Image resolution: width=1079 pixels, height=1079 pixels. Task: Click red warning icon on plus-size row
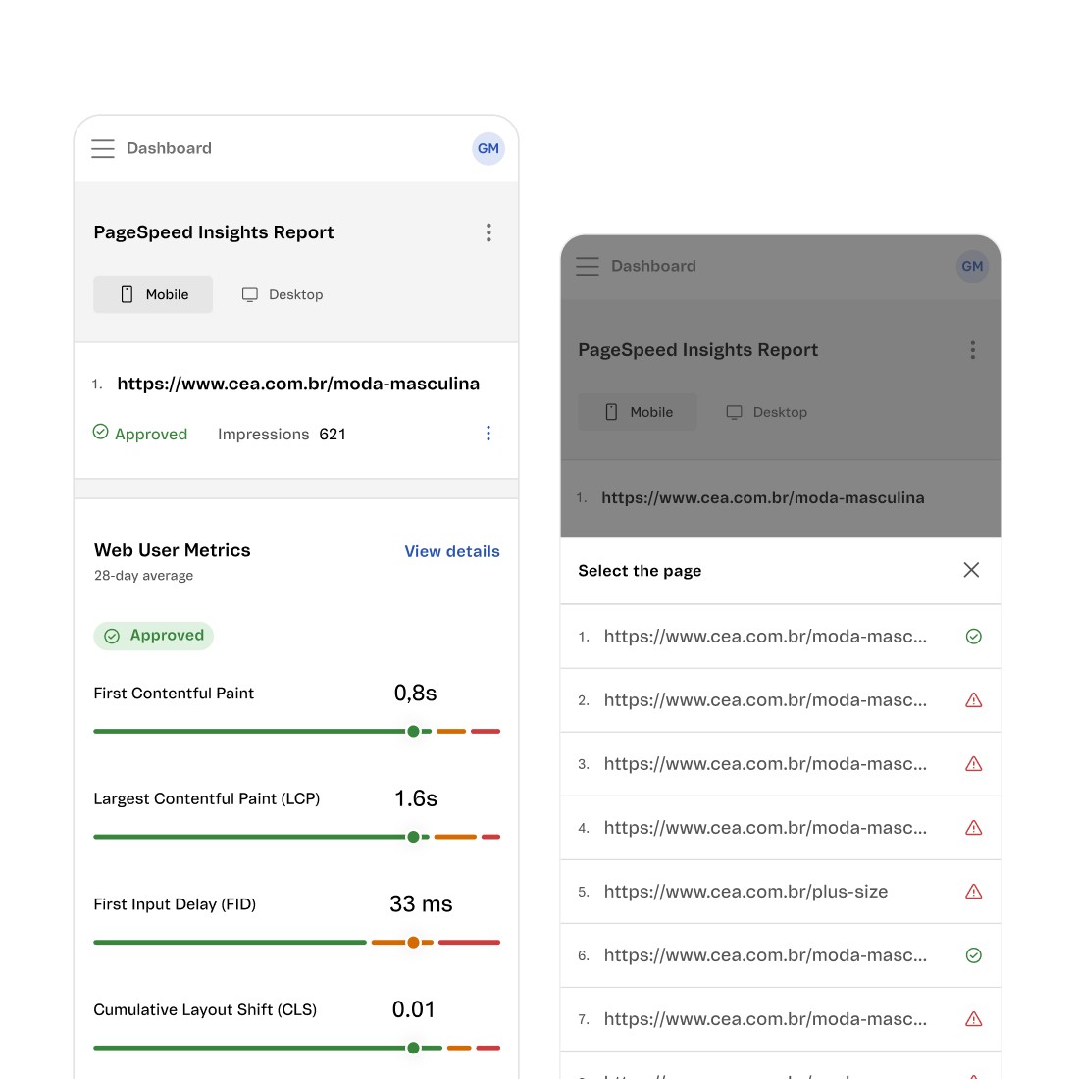point(973,892)
